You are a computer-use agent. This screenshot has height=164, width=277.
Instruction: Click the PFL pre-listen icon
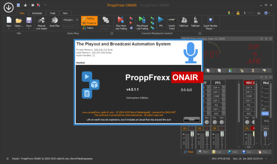point(161,21)
